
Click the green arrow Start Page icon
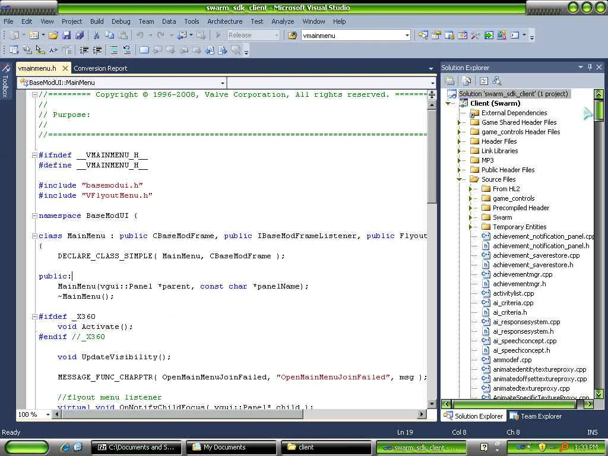coord(489,35)
